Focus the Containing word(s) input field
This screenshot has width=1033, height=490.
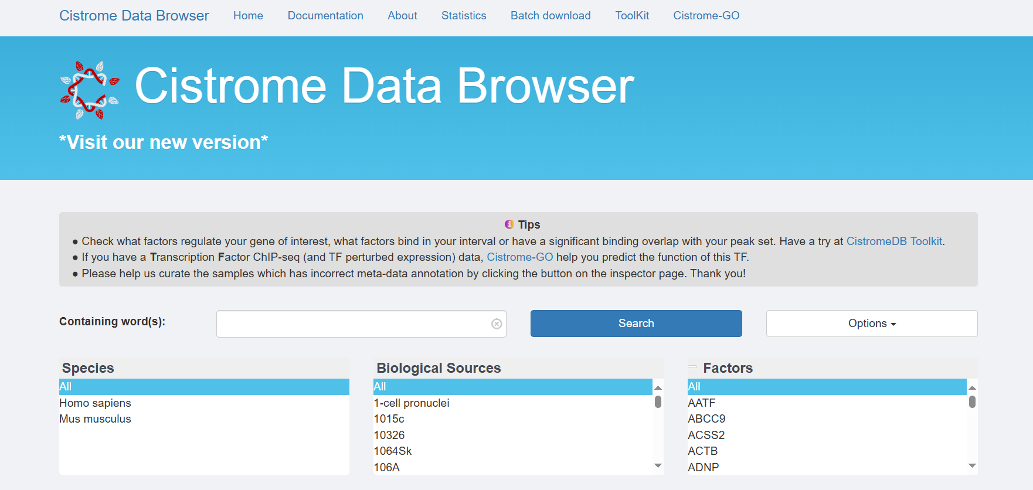(361, 324)
